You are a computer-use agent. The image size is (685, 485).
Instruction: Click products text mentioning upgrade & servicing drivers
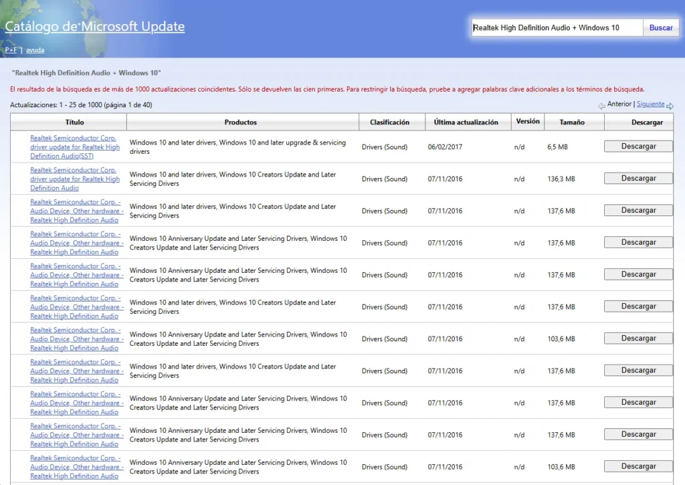pyautogui.click(x=237, y=147)
